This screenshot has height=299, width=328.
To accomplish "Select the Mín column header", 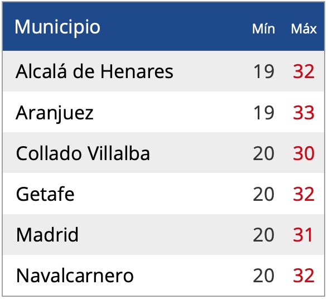I will (263, 28).
